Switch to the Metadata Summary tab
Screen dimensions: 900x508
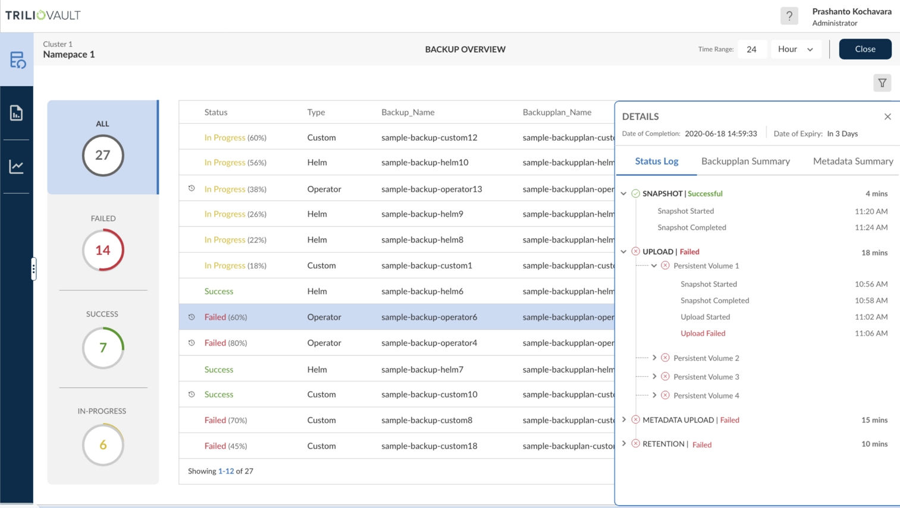[x=852, y=161]
